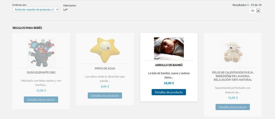Expand the results-per-page dropdown showing 20
This screenshot has width=275, height=119.
click(255, 11)
